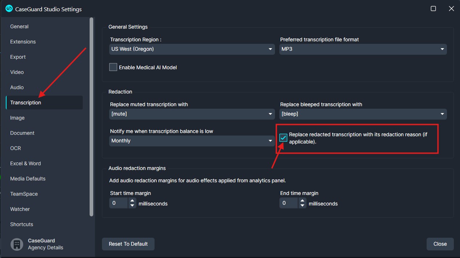Switch to the Audio settings section
This screenshot has width=460, height=258.
point(17,87)
